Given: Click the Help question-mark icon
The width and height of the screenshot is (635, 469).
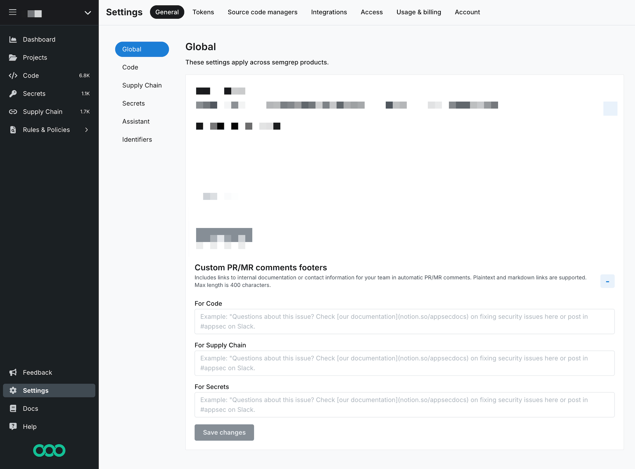Looking at the screenshot, I should tap(13, 426).
